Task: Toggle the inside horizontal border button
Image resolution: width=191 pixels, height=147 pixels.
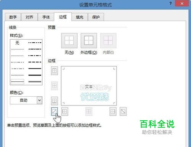Action: coord(55,86)
